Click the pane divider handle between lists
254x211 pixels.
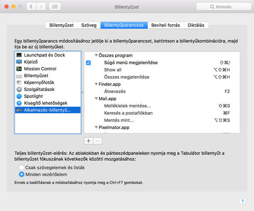[83, 93]
